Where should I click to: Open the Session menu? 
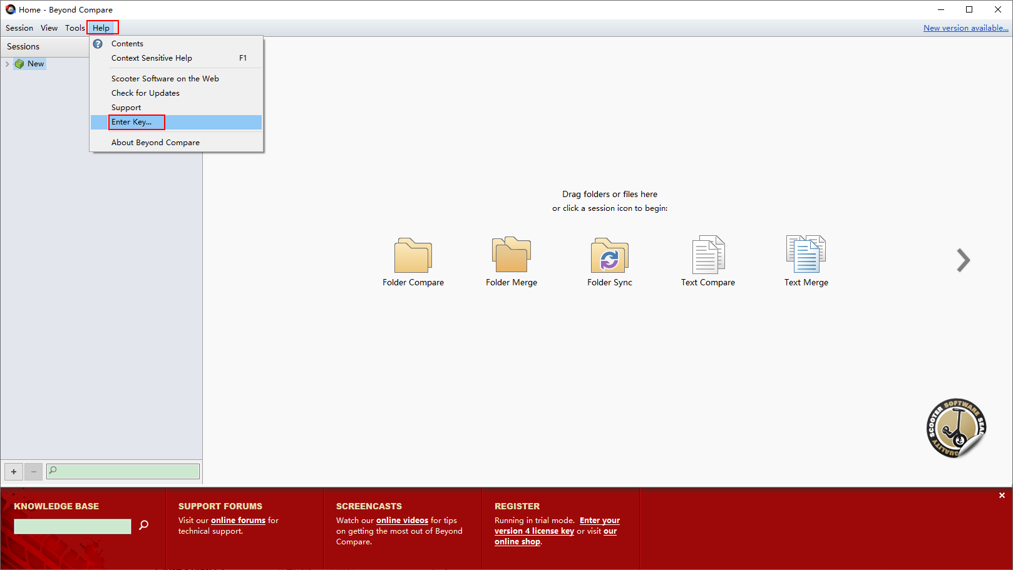point(19,28)
